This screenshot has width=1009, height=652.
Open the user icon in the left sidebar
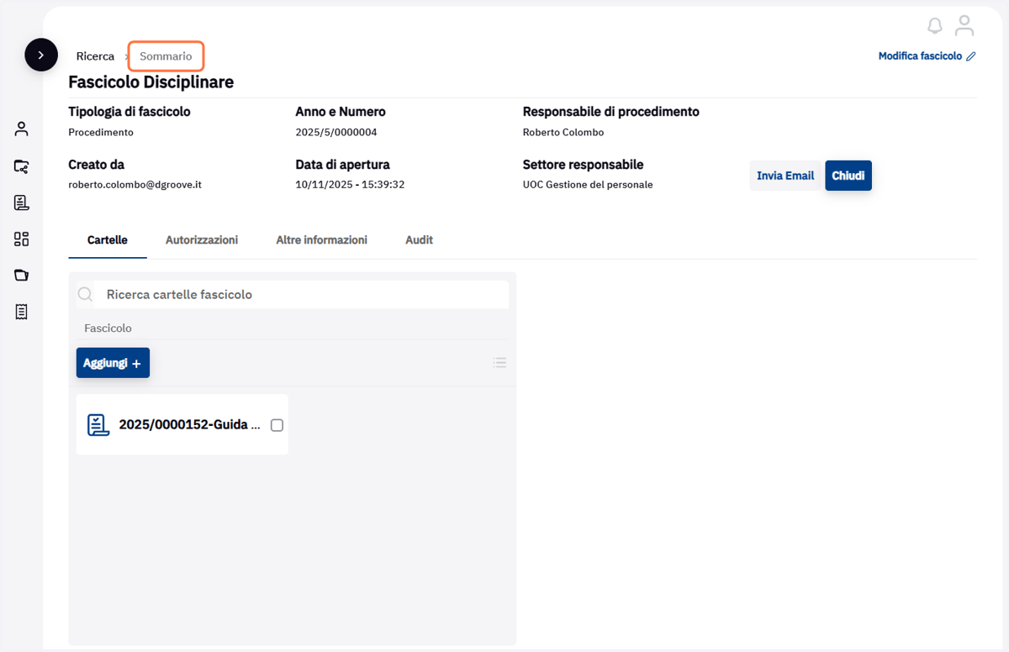coord(22,129)
